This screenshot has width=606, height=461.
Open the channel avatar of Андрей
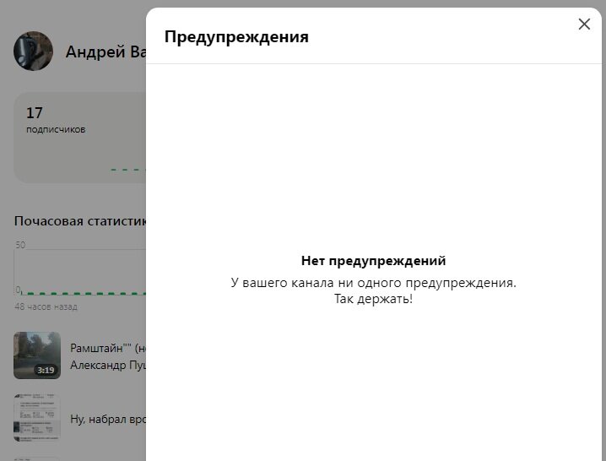[x=33, y=51]
